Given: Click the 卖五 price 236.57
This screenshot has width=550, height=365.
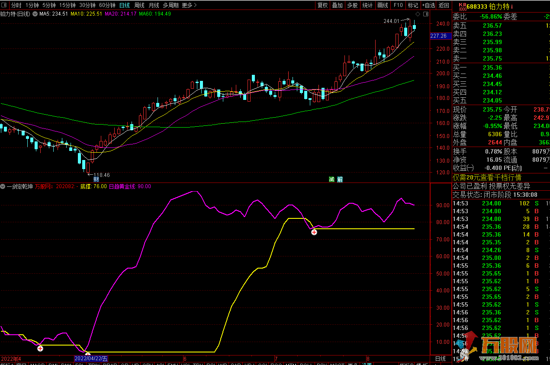Looking at the screenshot, I should pyautogui.click(x=492, y=26).
